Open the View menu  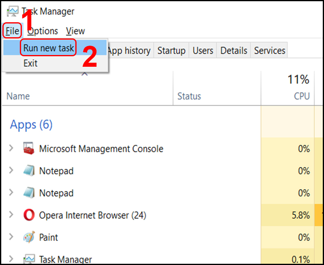[75, 31]
